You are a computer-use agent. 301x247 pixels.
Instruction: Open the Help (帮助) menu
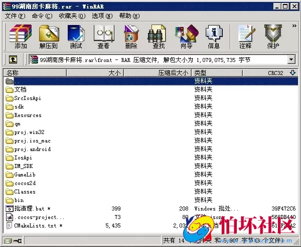tap(129, 16)
